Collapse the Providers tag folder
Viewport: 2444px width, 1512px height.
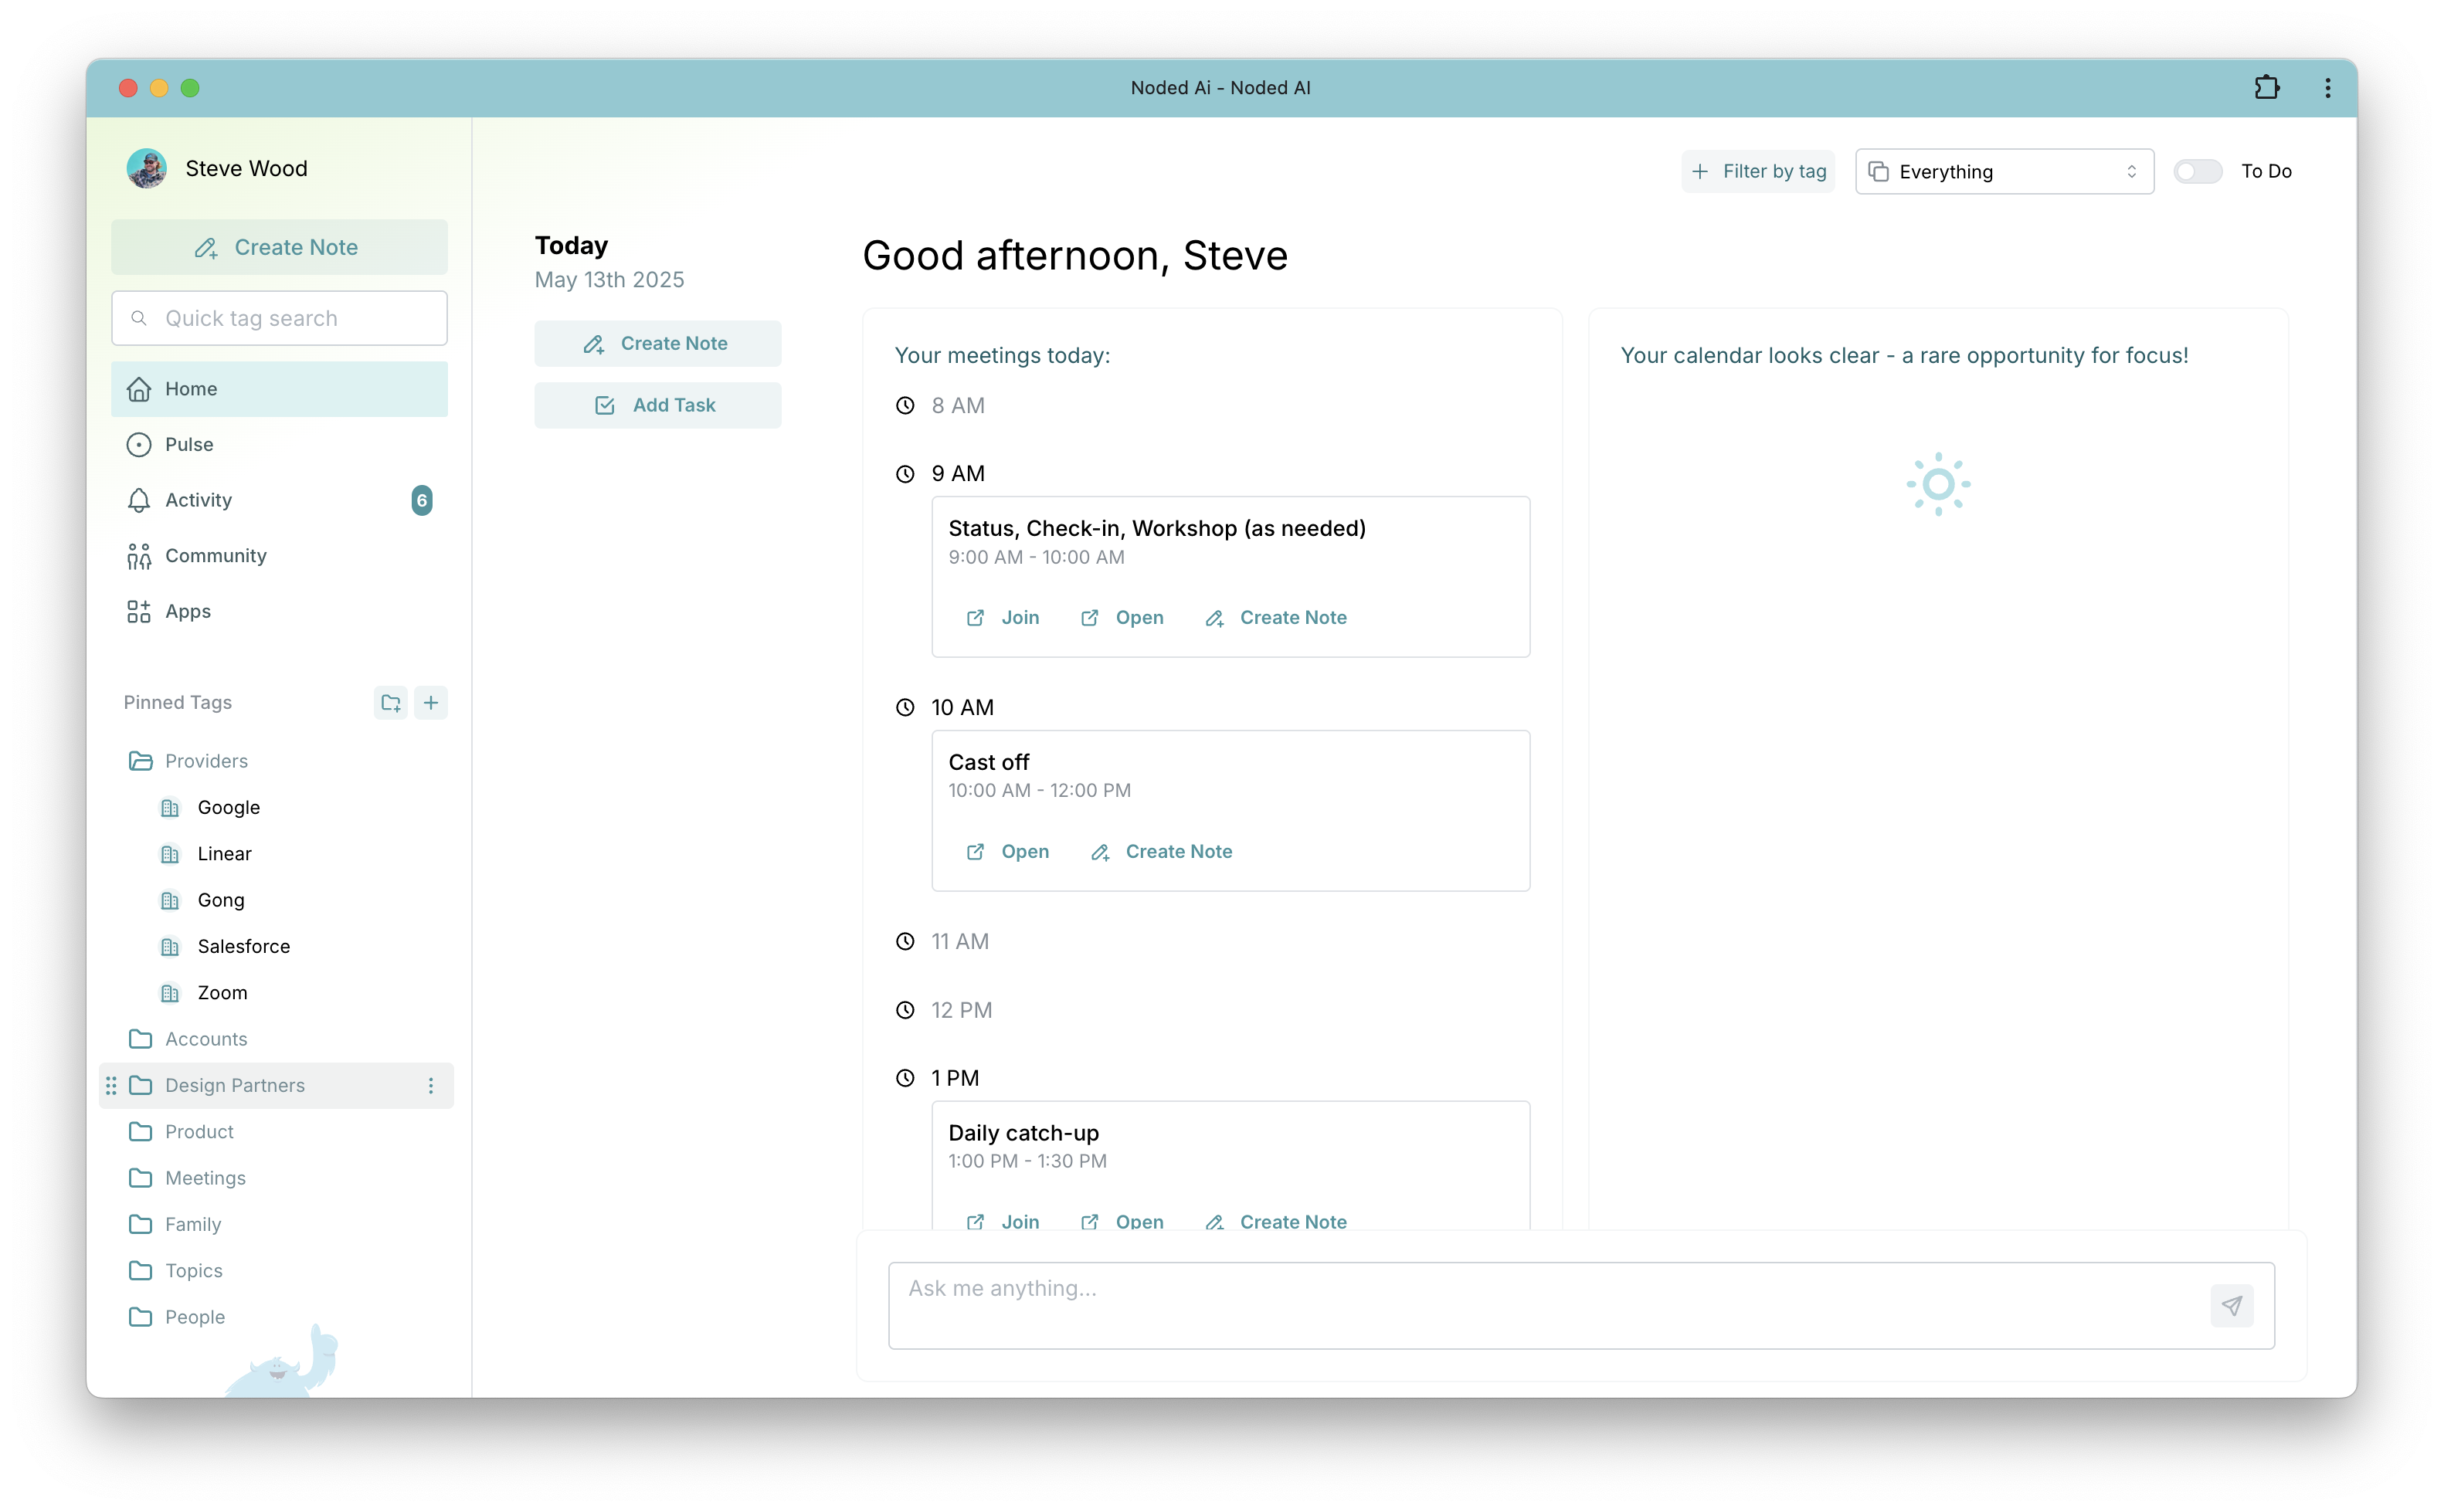[140, 761]
